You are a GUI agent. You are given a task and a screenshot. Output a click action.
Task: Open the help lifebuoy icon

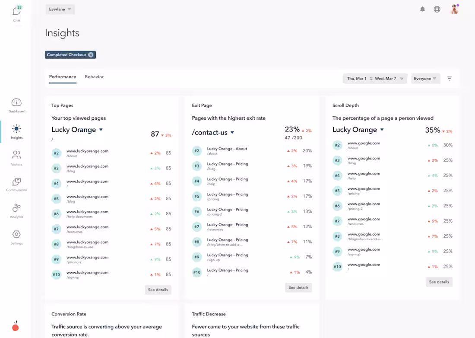point(437,9)
